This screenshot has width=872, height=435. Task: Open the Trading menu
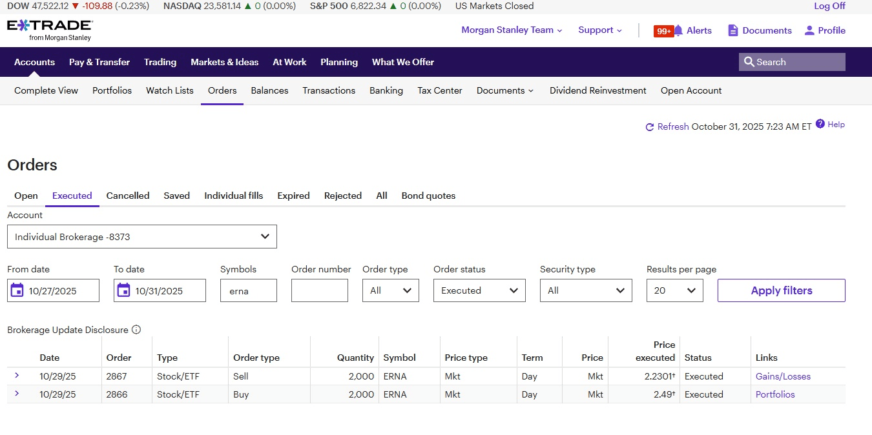[160, 62]
